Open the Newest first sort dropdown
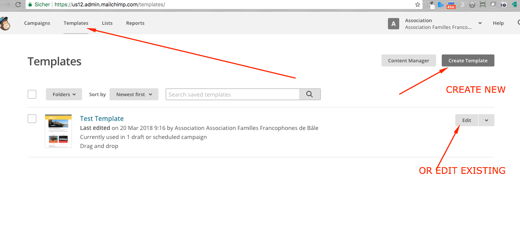Viewport: 520px width, 249px height. pyautogui.click(x=134, y=94)
